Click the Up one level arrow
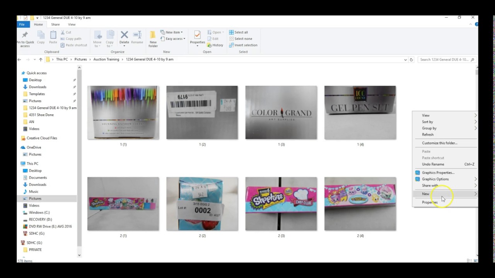Screen dimensions: 495x278 pos(41,59)
